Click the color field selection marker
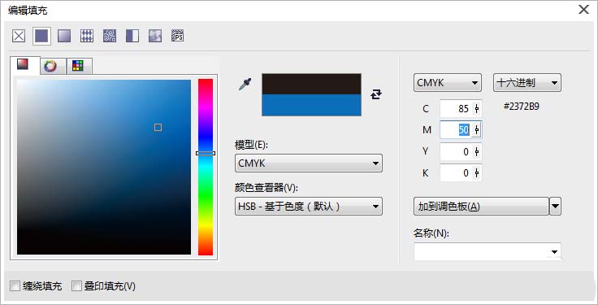The height and width of the screenshot is (305, 598). (x=158, y=128)
